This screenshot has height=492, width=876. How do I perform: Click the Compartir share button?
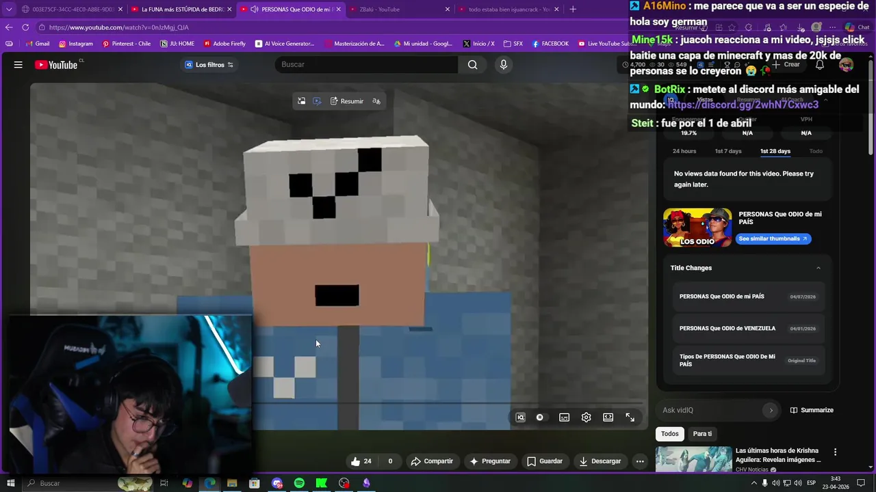click(432, 461)
